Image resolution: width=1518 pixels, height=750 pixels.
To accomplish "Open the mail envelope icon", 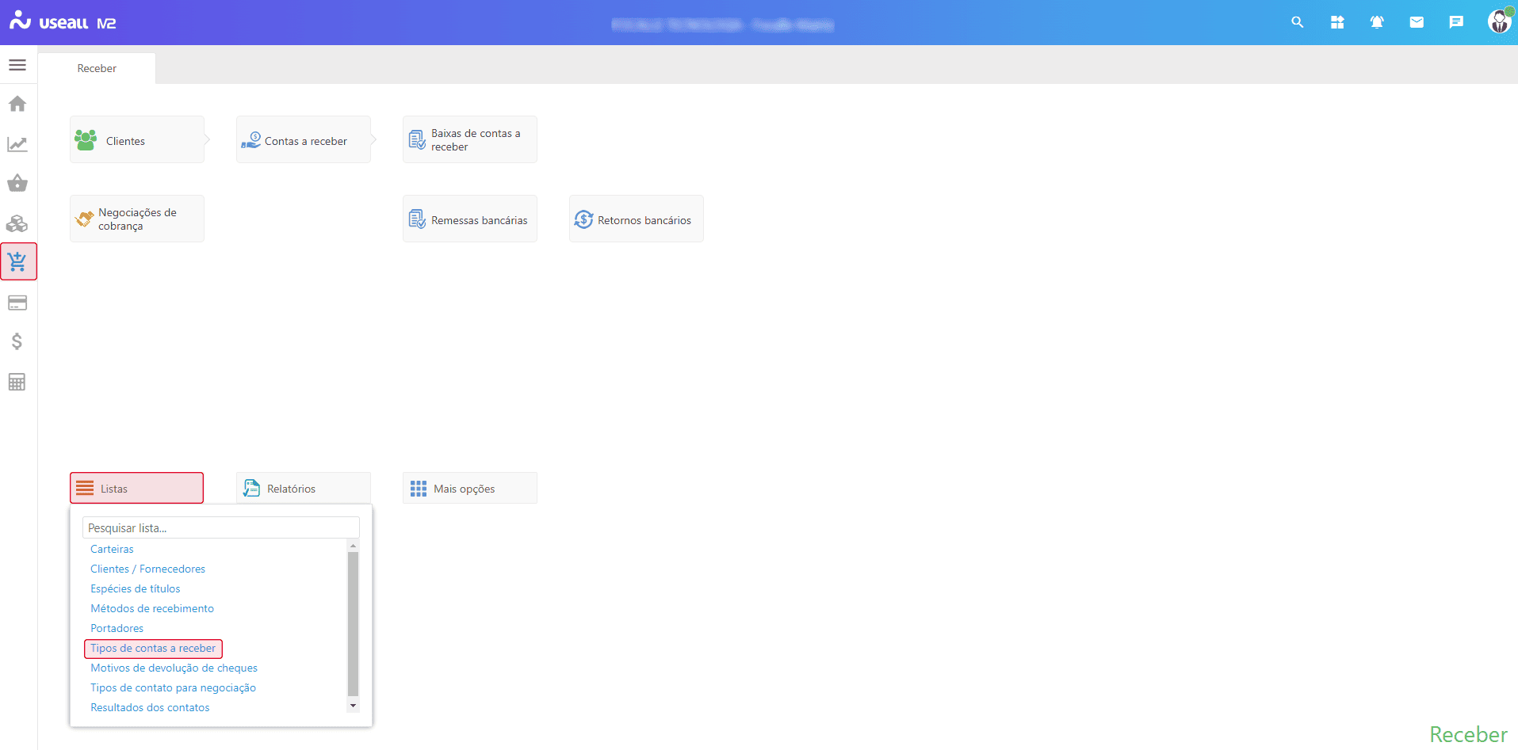I will (1417, 22).
